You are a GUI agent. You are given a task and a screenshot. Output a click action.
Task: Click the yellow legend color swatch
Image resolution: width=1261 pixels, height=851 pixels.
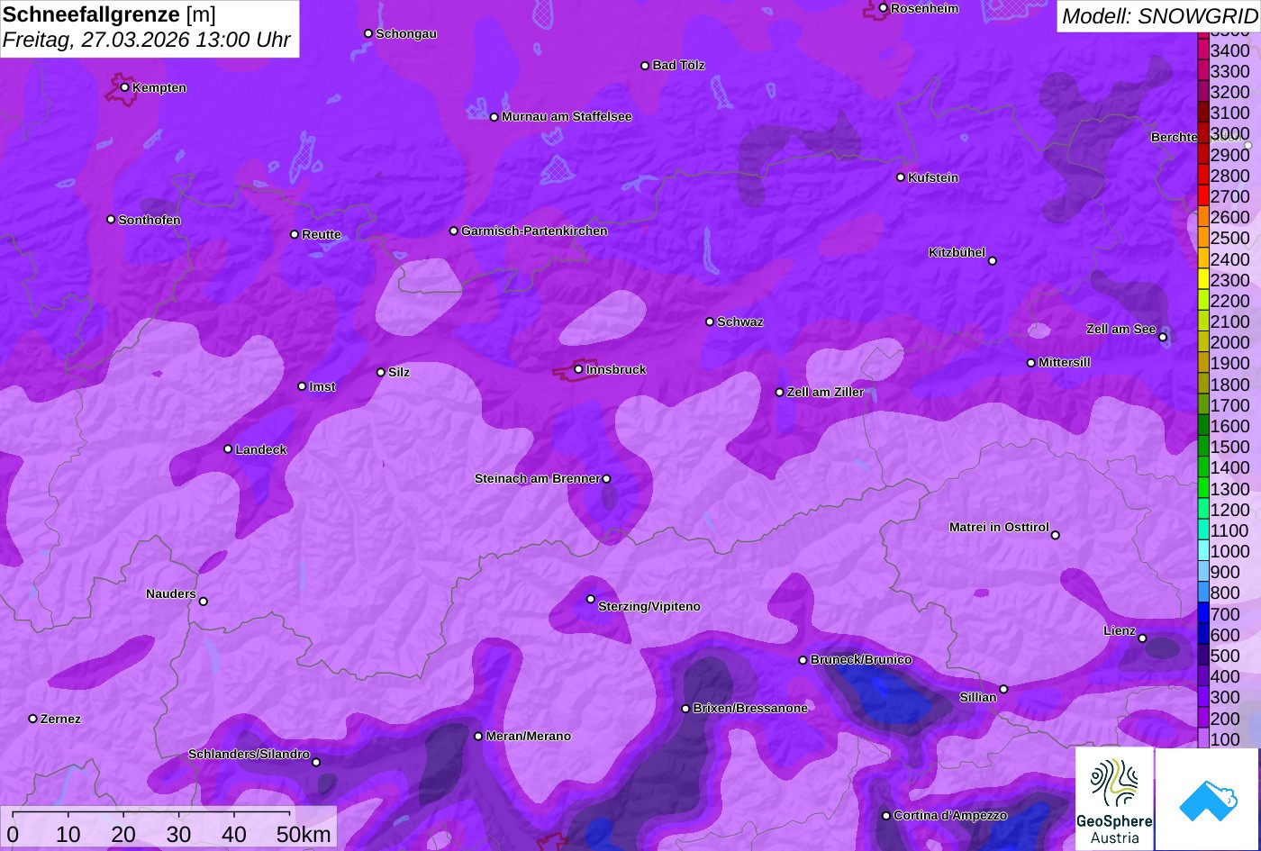pos(1202,280)
